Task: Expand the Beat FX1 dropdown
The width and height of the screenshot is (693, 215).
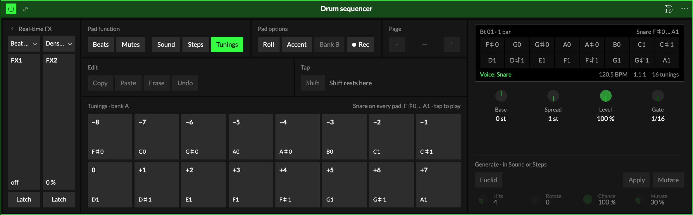Action: pyautogui.click(x=24, y=44)
